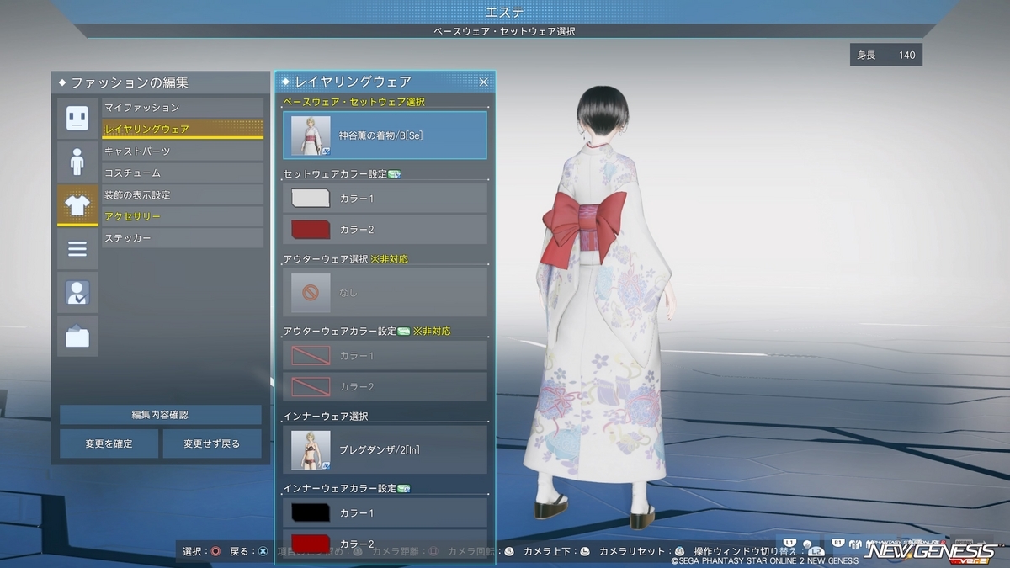Open the face editing category icon
Image resolution: width=1010 pixels, height=568 pixels.
pyautogui.click(x=77, y=118)
